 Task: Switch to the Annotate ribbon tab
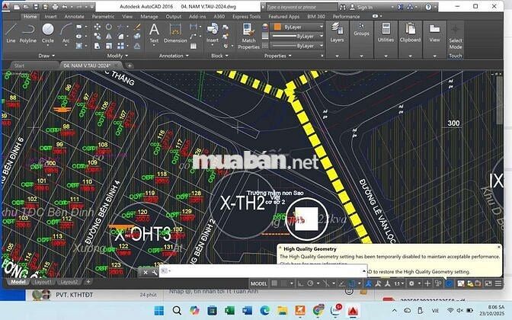point(74,16)
